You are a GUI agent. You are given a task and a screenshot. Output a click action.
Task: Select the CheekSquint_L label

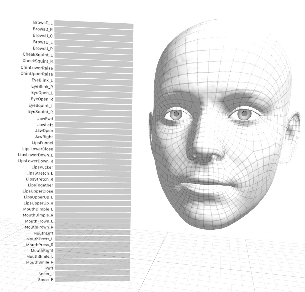pyautogui.click(x=38, y=55)
